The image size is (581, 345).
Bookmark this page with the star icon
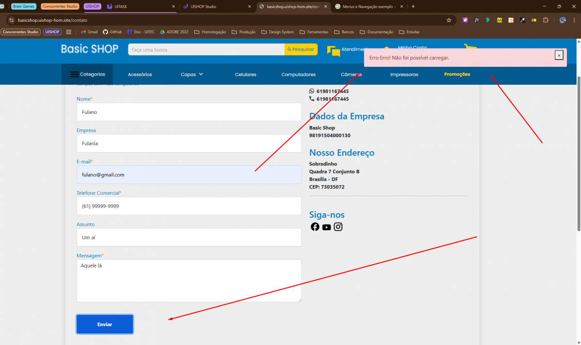[x=449, y=20]
